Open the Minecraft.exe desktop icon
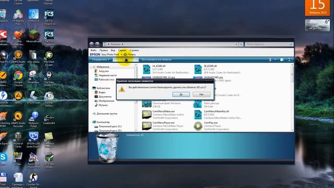The image size is (334, 188). [x=33, y=36]
